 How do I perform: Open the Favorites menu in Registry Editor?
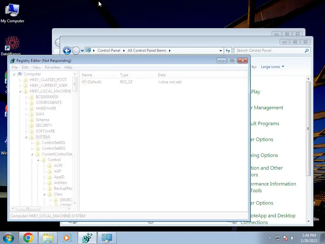pos(52,67)
